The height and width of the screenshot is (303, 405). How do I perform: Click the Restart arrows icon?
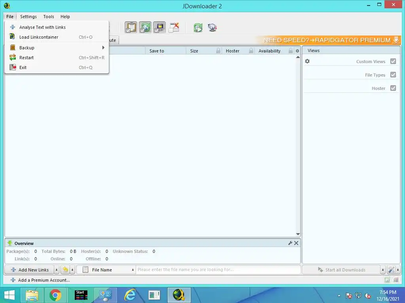click(12, 57)
